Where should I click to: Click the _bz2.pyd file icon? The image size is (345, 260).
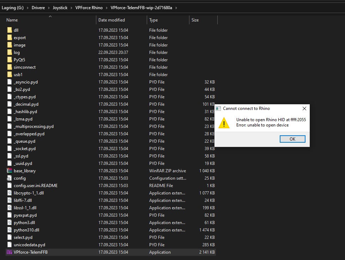click(x=10, y=89)
